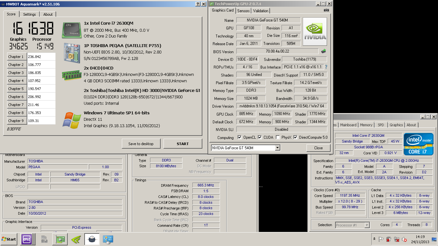Switch to the Score tab in Aquamark
The height and width of the screenshot is (246, 438).
(11, 14)
